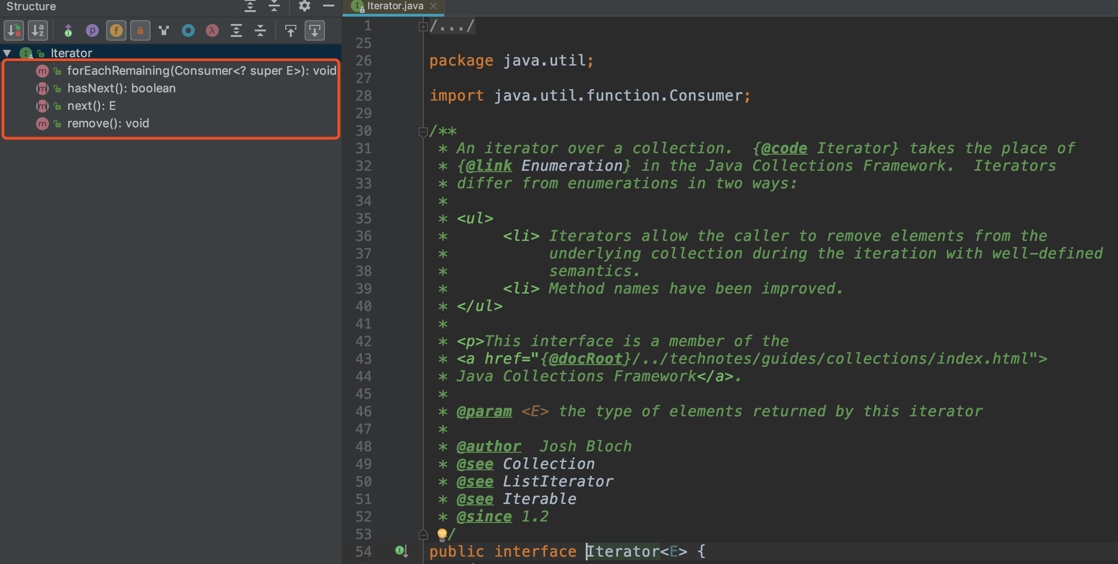Toggle the orange Show Fields filter
This screenshot has height=564, width=1118.
[116, 31]
